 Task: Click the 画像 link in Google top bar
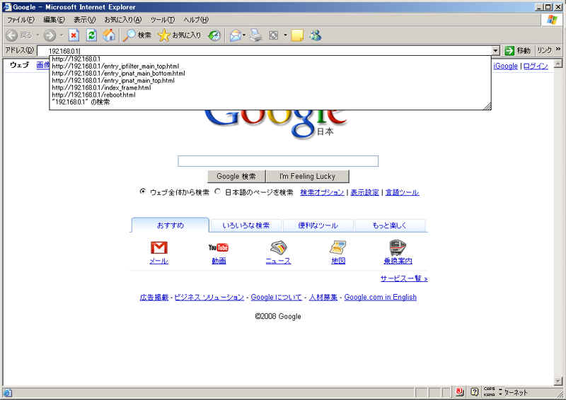[42, 65]
